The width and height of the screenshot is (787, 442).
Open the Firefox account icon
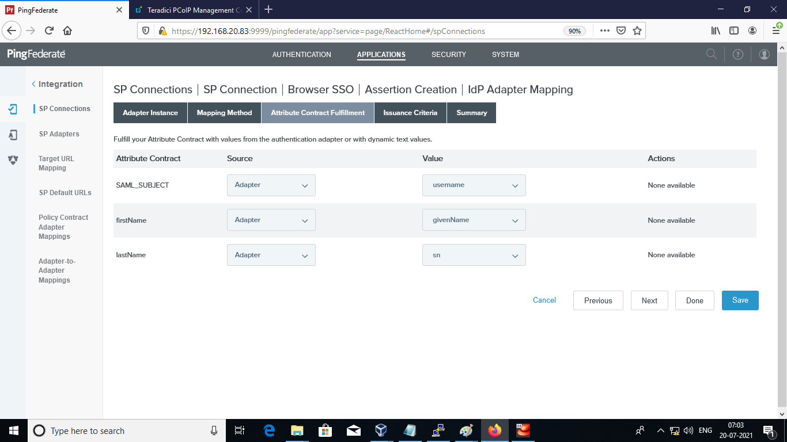[x=752, y=31]
